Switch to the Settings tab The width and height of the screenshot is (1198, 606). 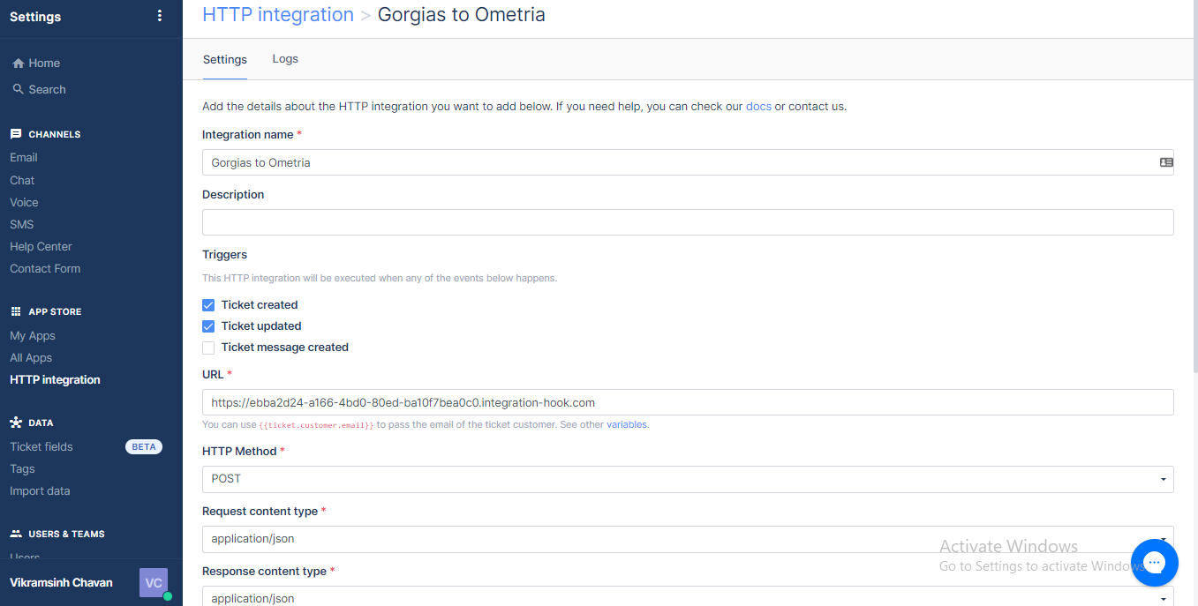coord(225,59)
